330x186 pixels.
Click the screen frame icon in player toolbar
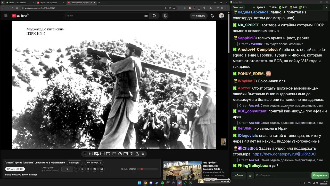pos(108,154)
